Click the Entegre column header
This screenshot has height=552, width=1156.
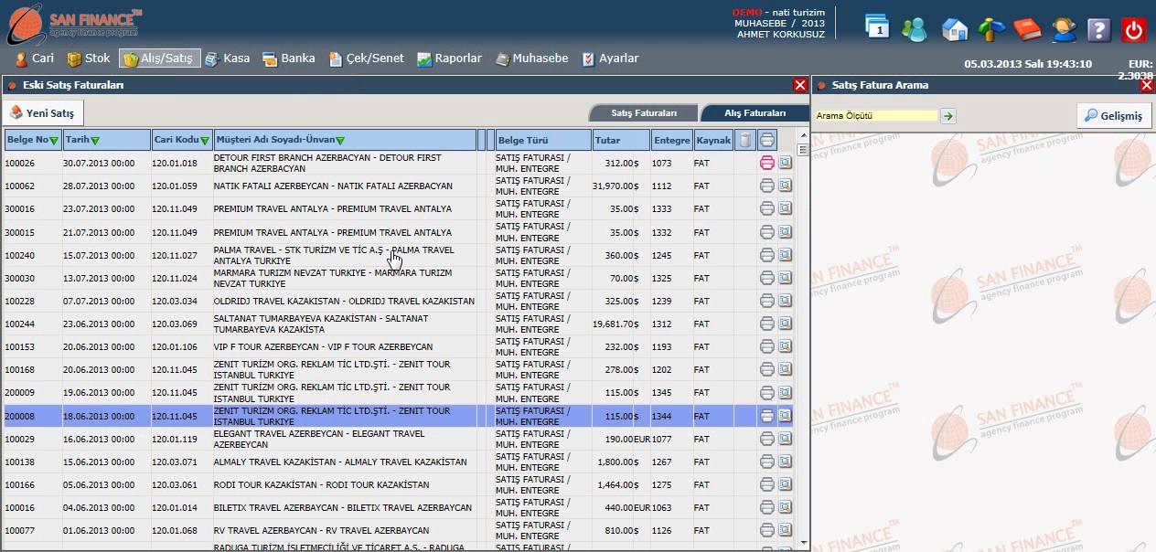[x=672, y=141]
